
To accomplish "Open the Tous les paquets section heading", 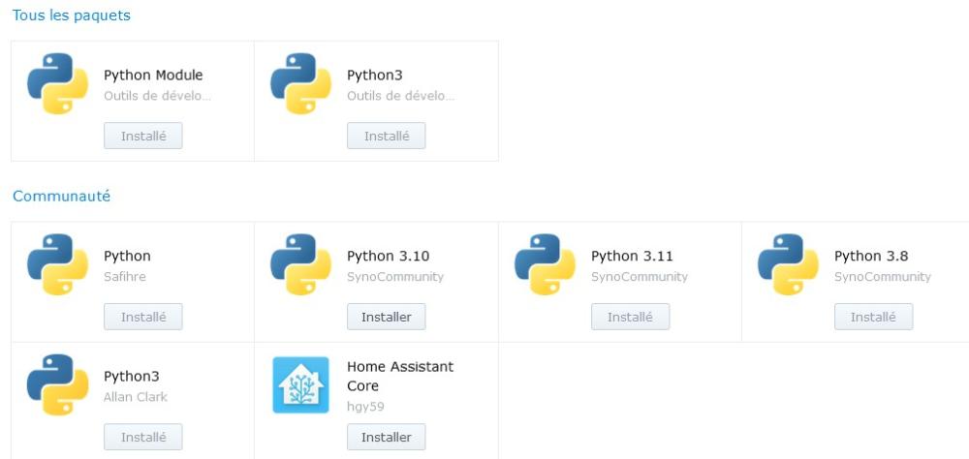I will coord(71,15).
